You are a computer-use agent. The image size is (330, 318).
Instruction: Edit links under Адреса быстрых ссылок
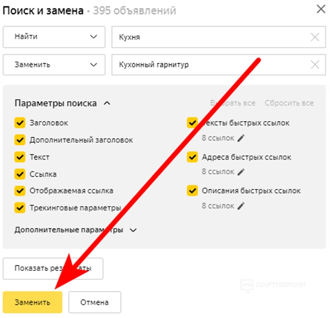[x=241, y=172]
